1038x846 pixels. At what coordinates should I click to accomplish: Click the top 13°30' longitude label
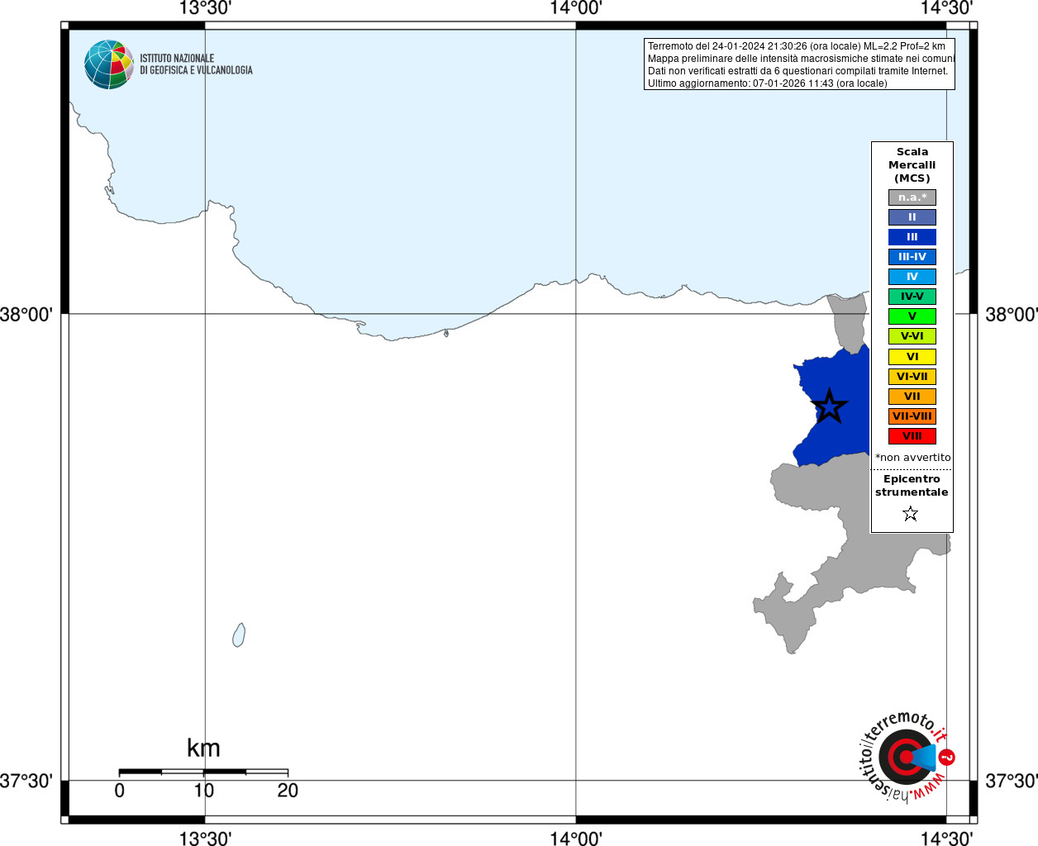click(x=205, y=8)
